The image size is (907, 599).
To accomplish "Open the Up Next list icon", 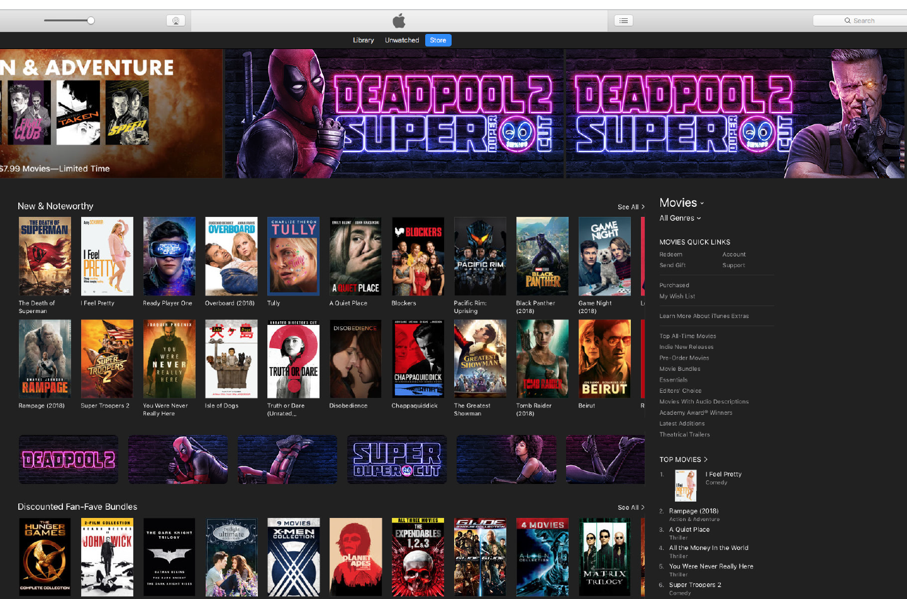I will [x=623, y=21].
